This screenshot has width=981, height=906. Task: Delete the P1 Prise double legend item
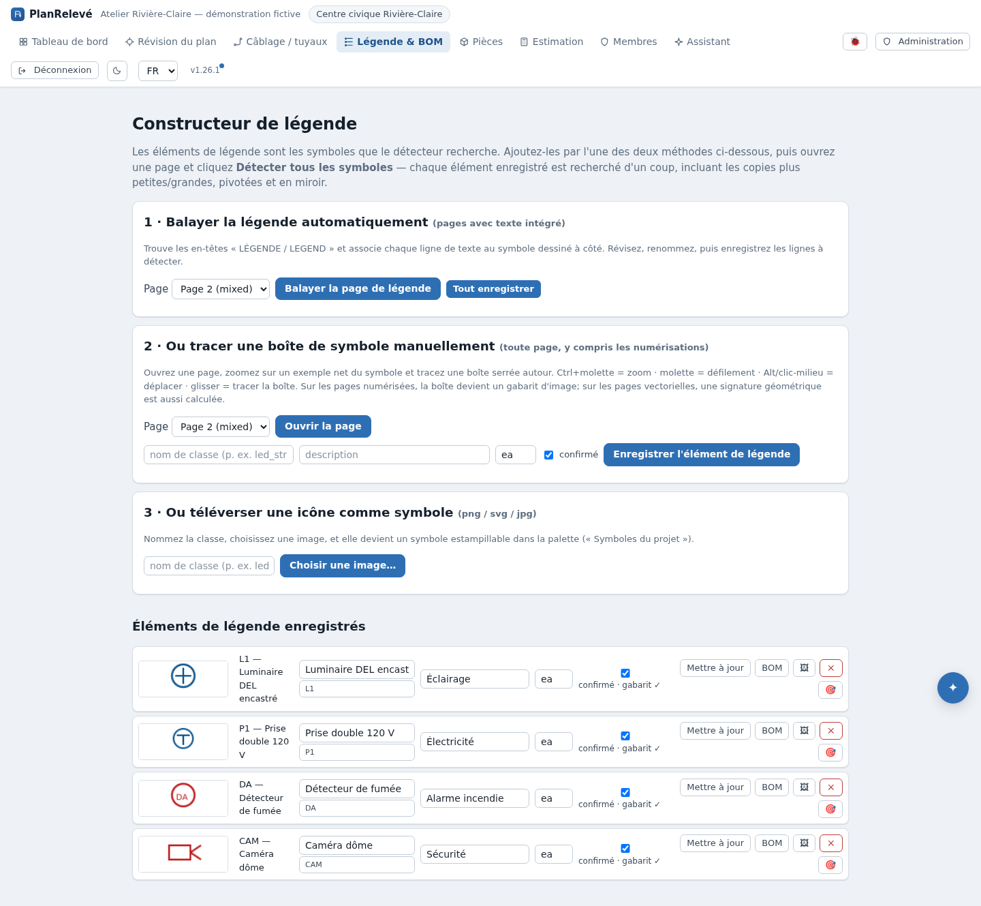click(x=830, y=731)
